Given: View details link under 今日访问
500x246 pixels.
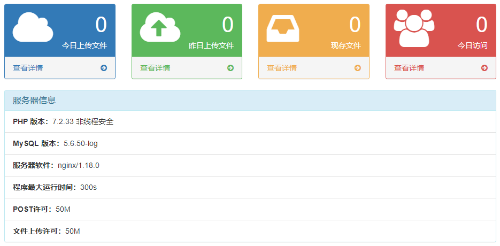Looking at the screenshot, I should coord(409,68).
